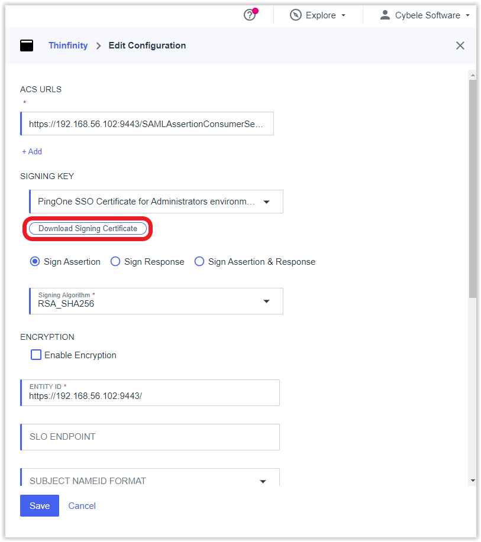Add another ACS URL
481x542 pixels.
(32, 152)
